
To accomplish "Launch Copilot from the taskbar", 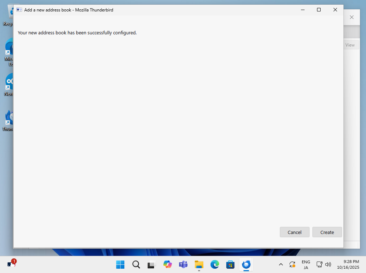I will pos(168,264).
